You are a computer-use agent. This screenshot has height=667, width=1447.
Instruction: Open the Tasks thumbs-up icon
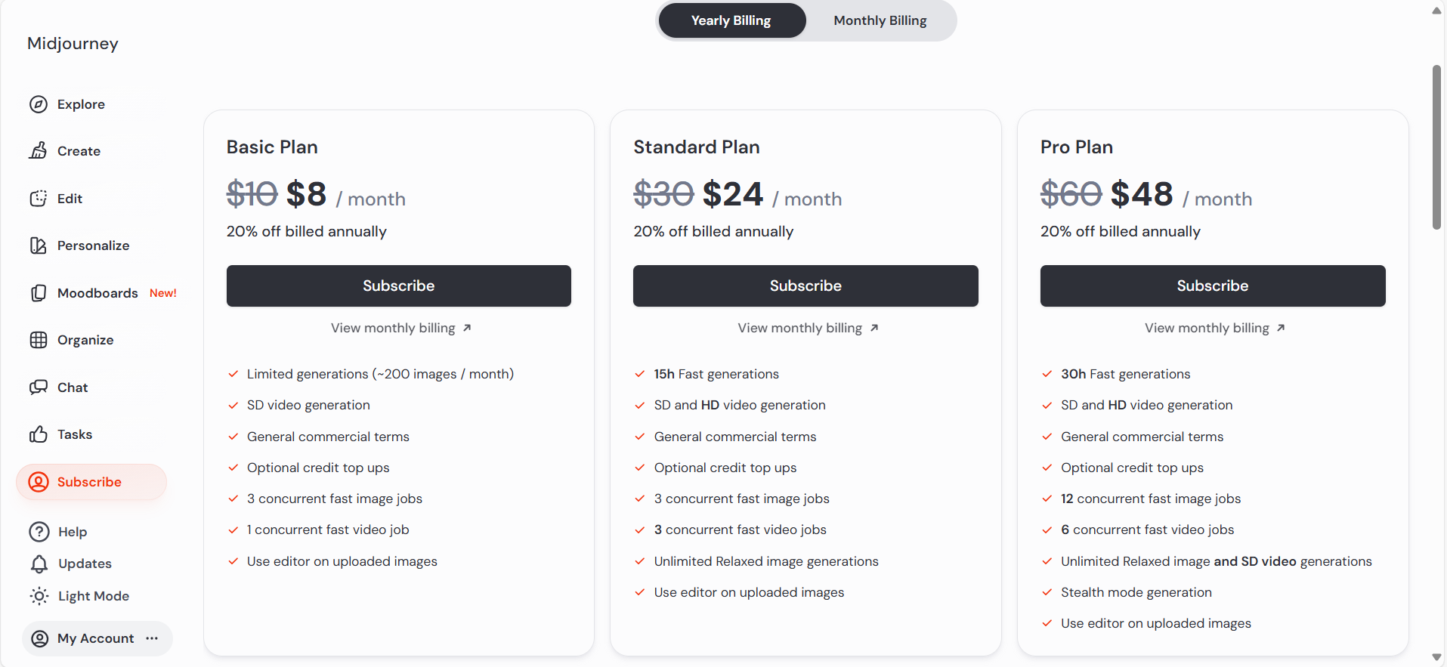pyautogui.click(x=39, y=434)
